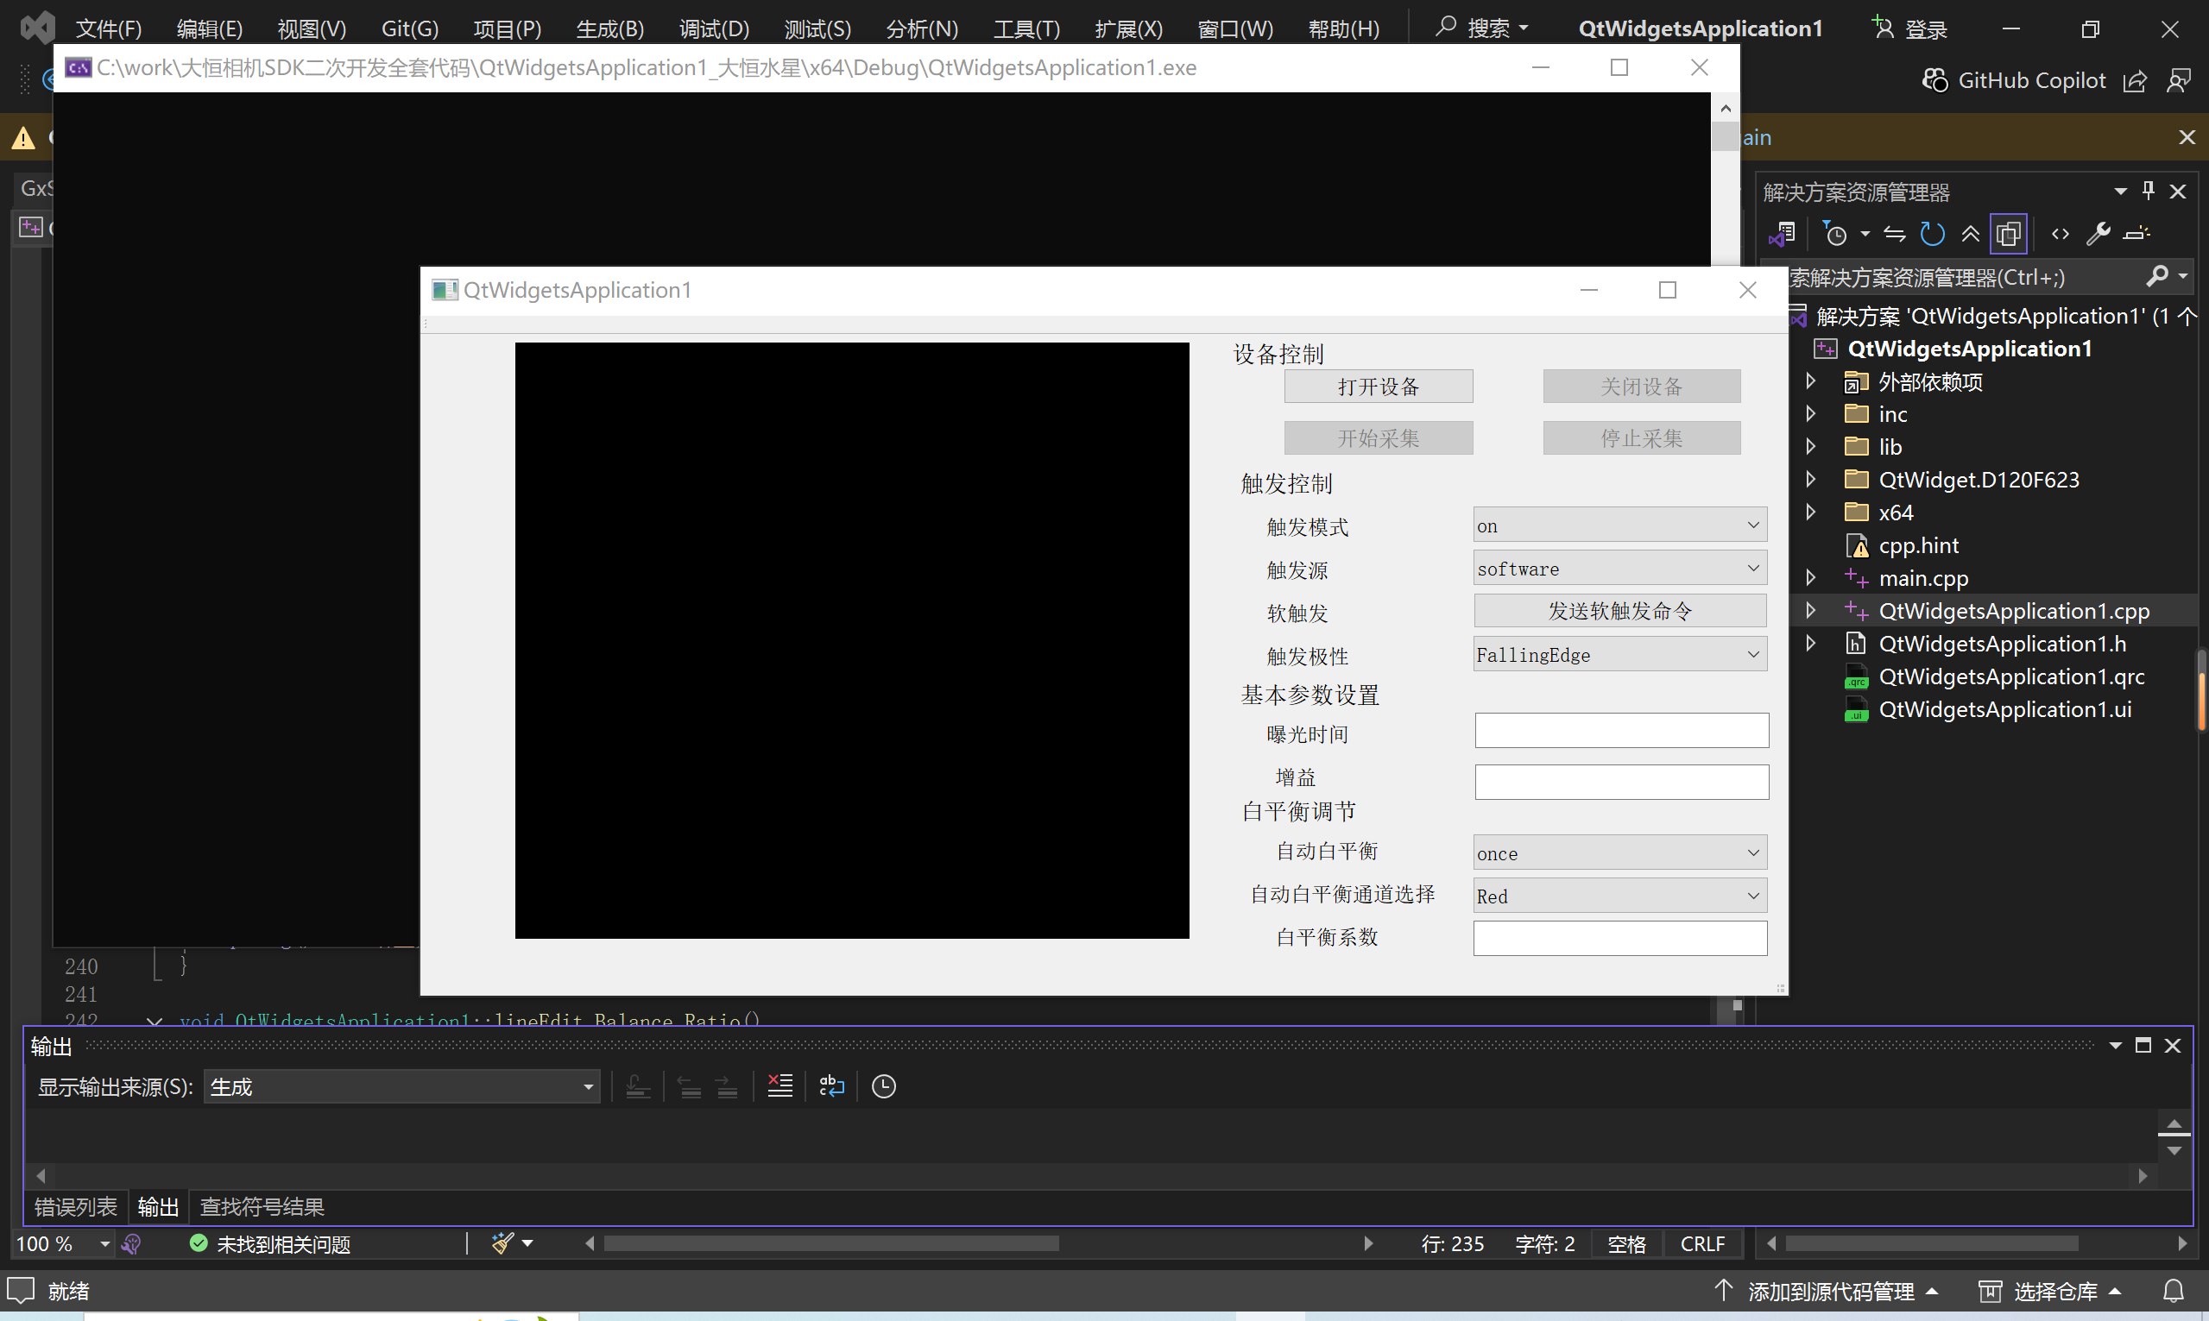This screenshot has height=1321, width=2209.
Task: Switch to the 错误列表 tab
Action: click(x=76, y=1207)
